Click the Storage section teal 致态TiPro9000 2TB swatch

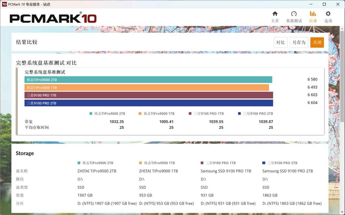(x=79, y=163)
